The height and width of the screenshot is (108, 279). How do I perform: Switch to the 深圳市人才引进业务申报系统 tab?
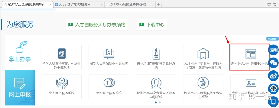click(130, 4)
